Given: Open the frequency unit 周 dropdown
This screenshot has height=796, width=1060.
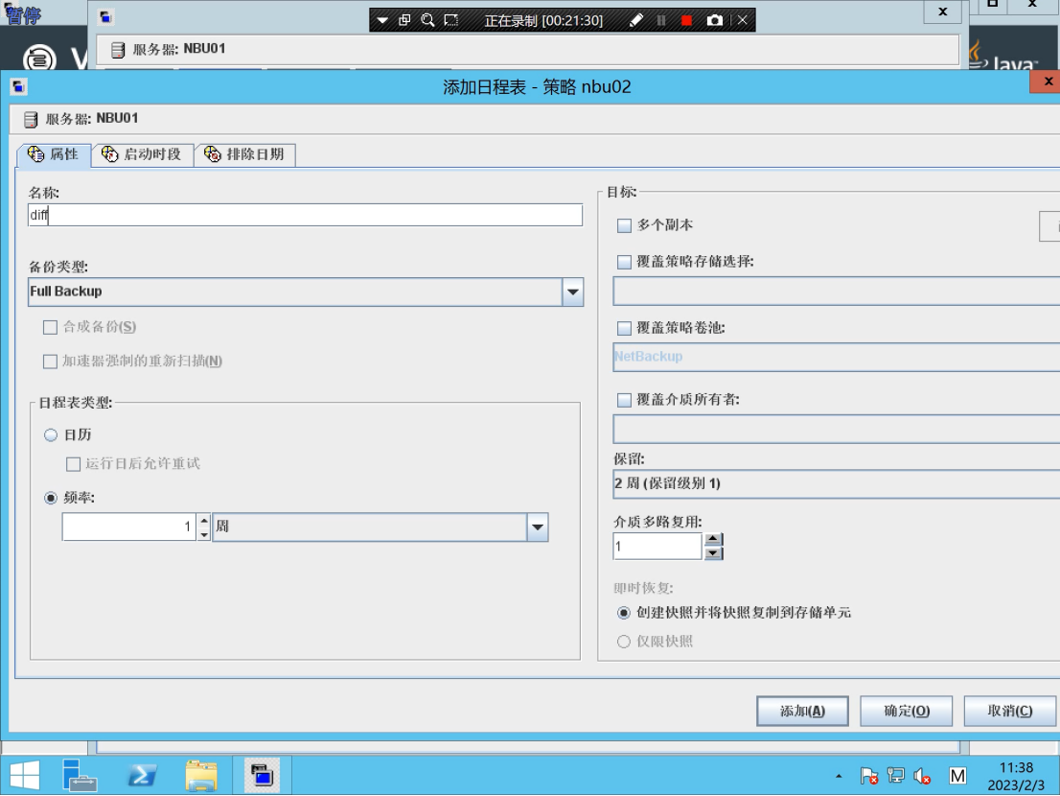Looking at the screenshot, I should point(537,527).
